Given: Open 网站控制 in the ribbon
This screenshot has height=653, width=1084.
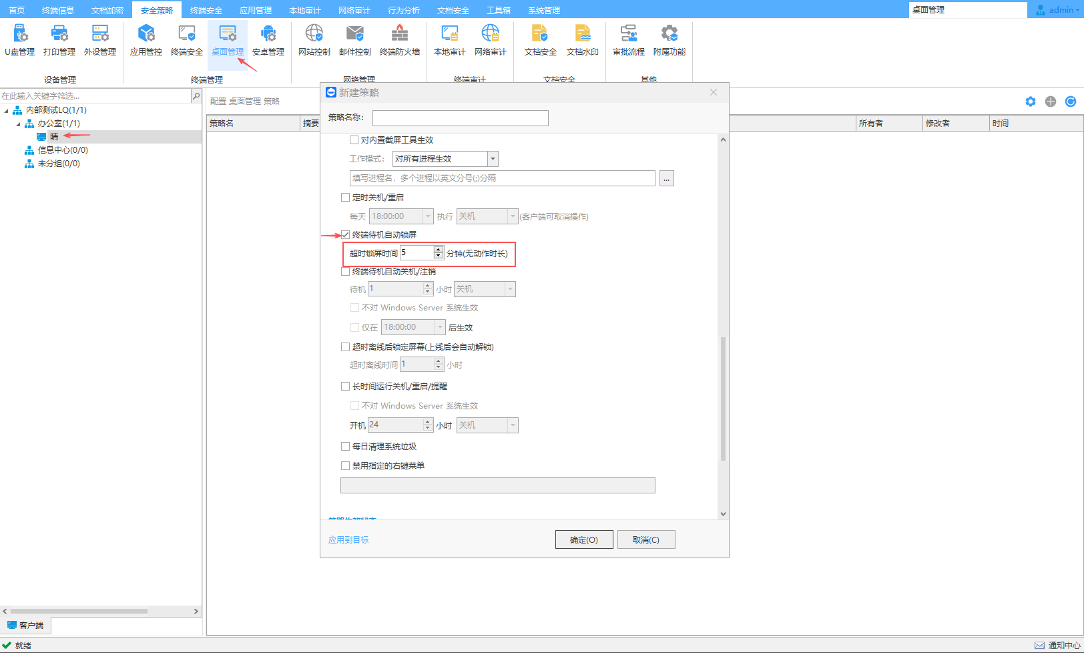Looking at the screenshot, I should (x=314, y=40).
